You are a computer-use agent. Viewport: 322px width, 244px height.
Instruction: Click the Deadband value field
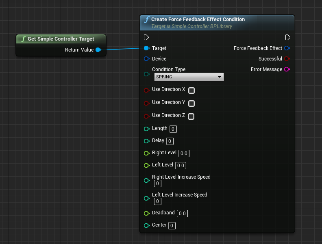182,214
